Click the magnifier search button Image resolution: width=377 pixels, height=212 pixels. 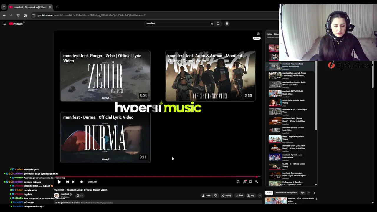tap(218, 24)
